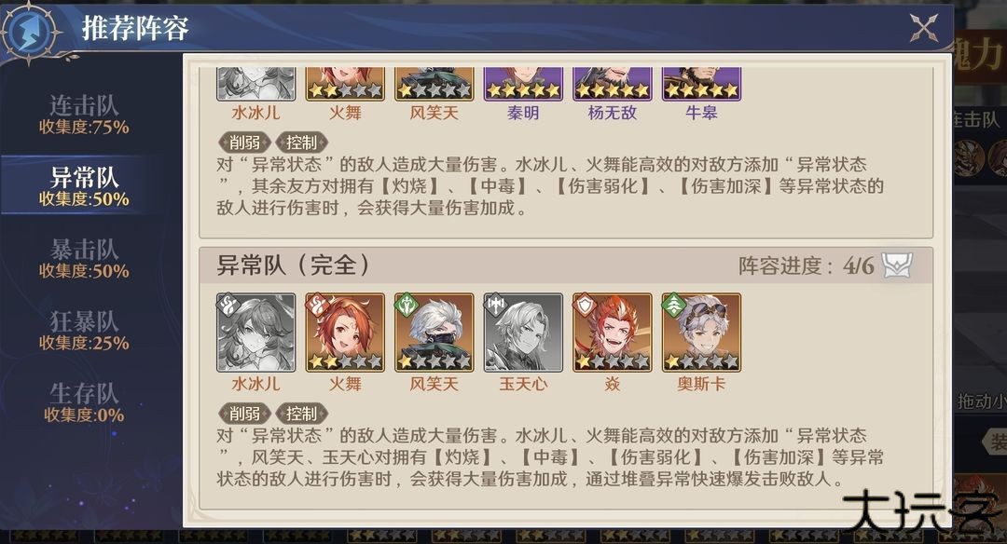
Task: Select 秦明 portrait in the upper lineup
Action: coord(523,84)
